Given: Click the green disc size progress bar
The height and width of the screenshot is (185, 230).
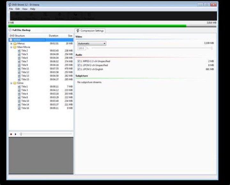Looking at the screenshot, I should pyautogui.click(x=112, y=26).
